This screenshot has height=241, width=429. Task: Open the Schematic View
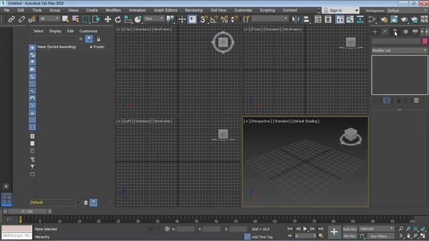pyautogui.click(x=361, y=19)
